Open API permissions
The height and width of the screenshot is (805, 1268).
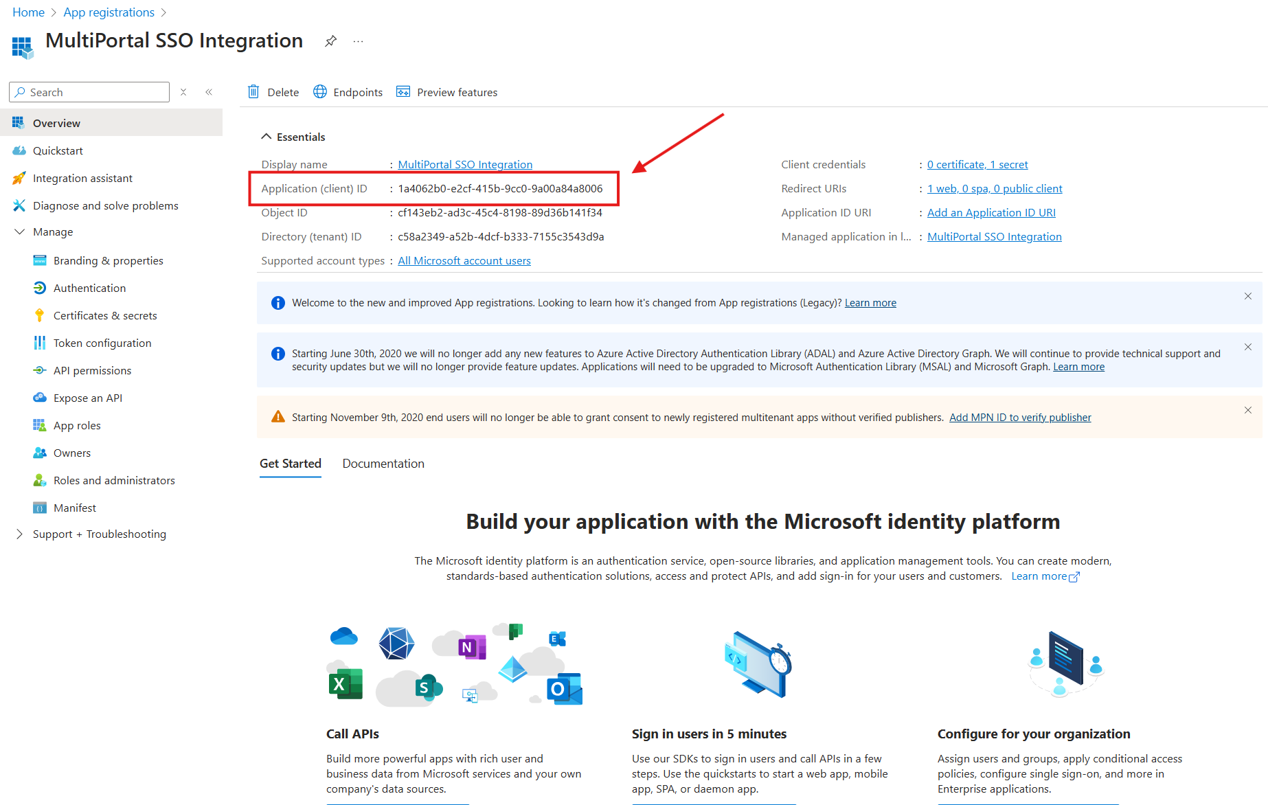tap(92, 370)
